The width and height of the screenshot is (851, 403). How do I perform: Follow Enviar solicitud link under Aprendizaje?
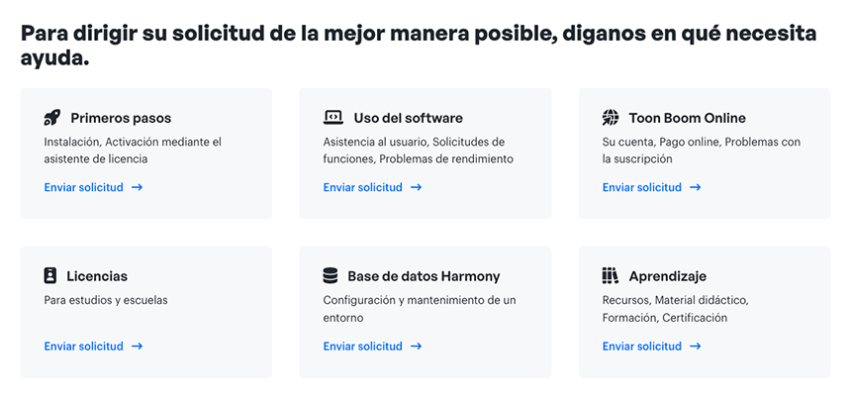[x=642, y=347]
